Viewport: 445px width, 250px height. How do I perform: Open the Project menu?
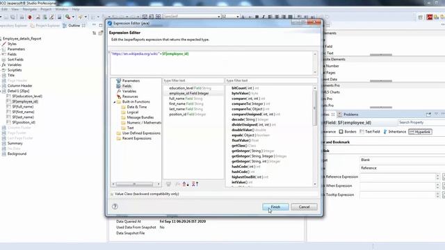click(46, 9)
